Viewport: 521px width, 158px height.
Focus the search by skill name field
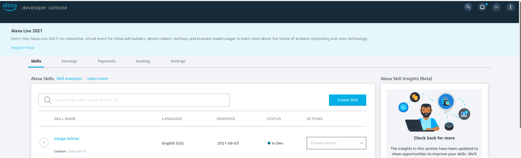(134, 100)
